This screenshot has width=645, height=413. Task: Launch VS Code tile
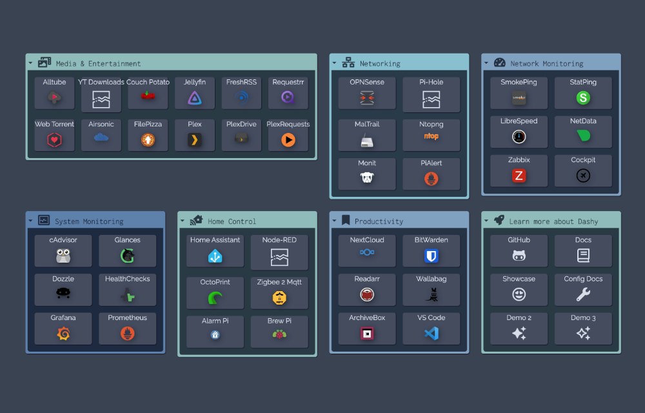(431, 328)
